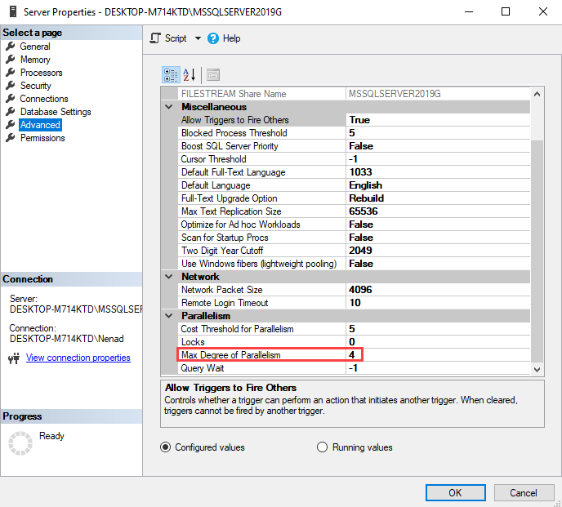Click the Cancel button
The height and width of the screenshot is (507, 562).
coord(524,492)
